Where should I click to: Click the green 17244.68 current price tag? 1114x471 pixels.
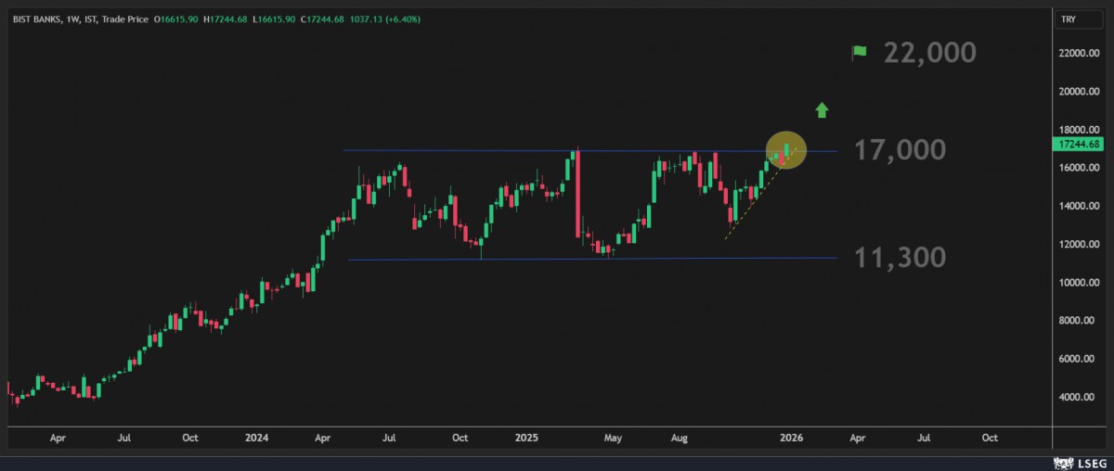point(1078,145)
